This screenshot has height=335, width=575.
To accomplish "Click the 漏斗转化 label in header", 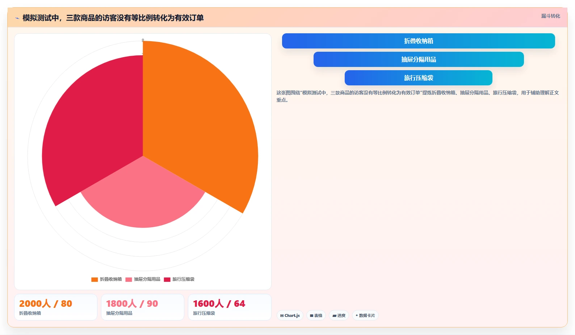I will [550, 16].
